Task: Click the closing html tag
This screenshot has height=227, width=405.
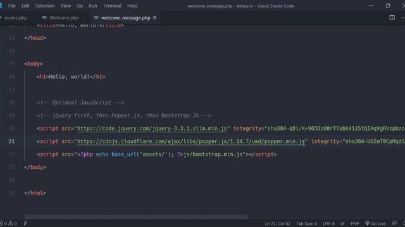Action: tap(35, 193)
